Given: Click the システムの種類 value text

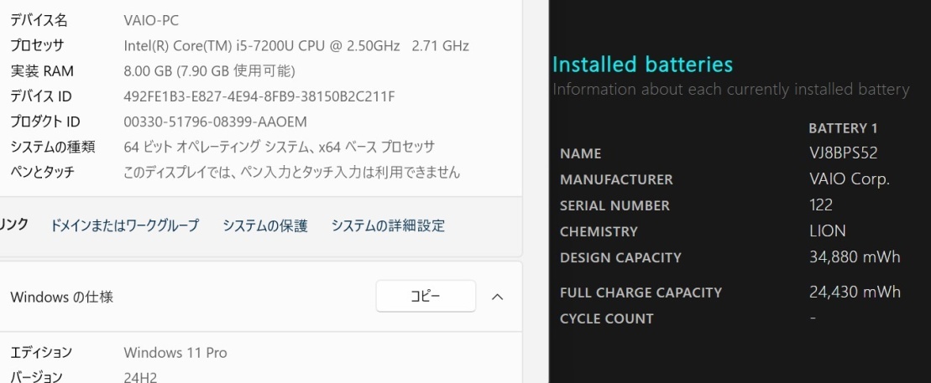Looking at the screenshot, I should tap(279, 147).
